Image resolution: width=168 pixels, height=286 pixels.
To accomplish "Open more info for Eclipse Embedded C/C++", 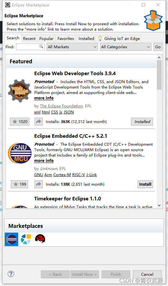I will [44, 160].
